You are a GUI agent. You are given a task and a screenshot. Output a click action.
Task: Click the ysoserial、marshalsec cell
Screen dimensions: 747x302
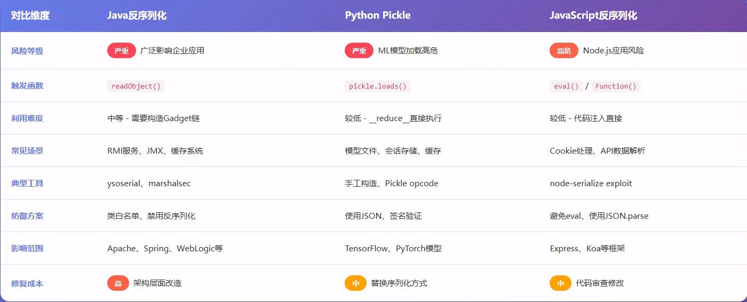149,184
